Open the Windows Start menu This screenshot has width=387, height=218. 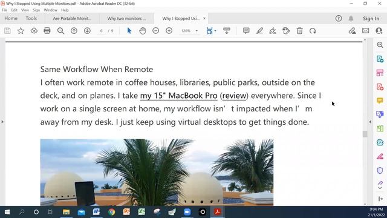click(x=7, y=212)
